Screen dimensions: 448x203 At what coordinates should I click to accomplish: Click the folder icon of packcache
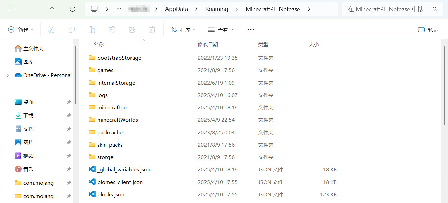92,132
